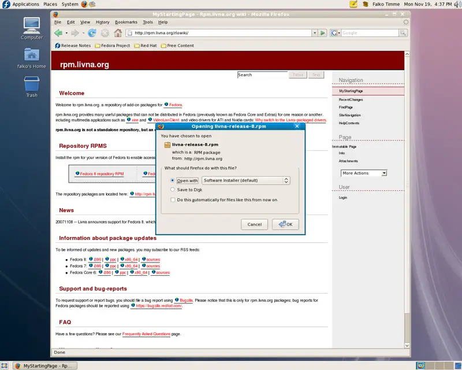Click the Stop loading icon
Viewport: 462px width, 370px height.
(105, 33)
